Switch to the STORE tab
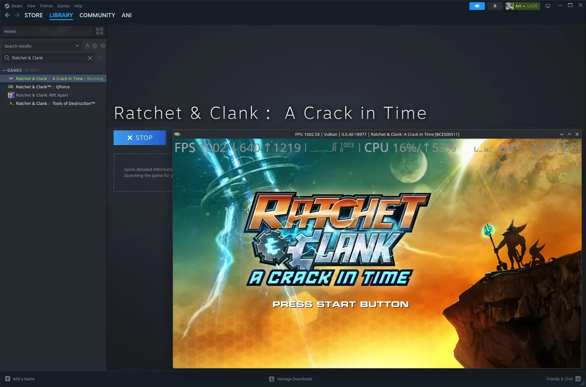586x387 pixels. [34, 15]
